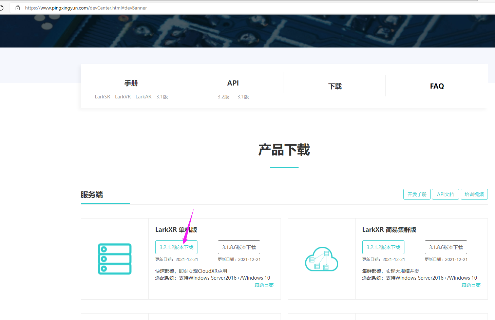Open LarkSR manual link
This screenshot has width=495, height=320.
click(102, 97)
